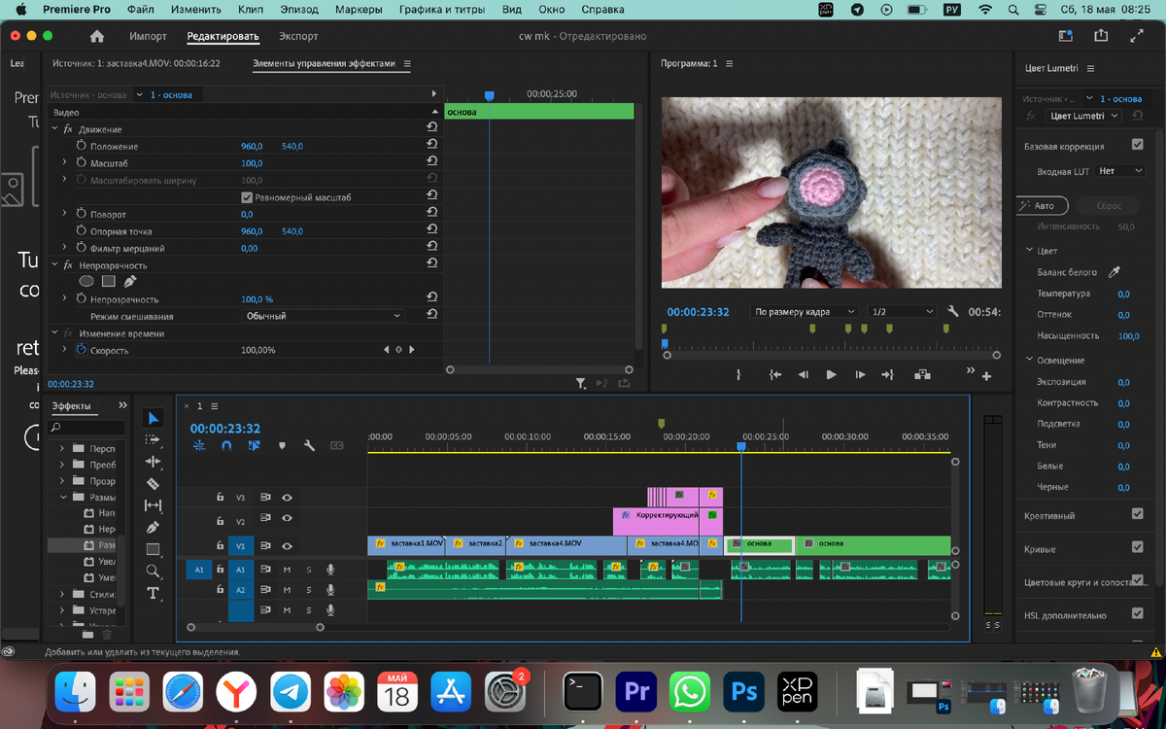Create free-draw bezier opacity mask
1166x729 pixels.
tap(129, 281)
